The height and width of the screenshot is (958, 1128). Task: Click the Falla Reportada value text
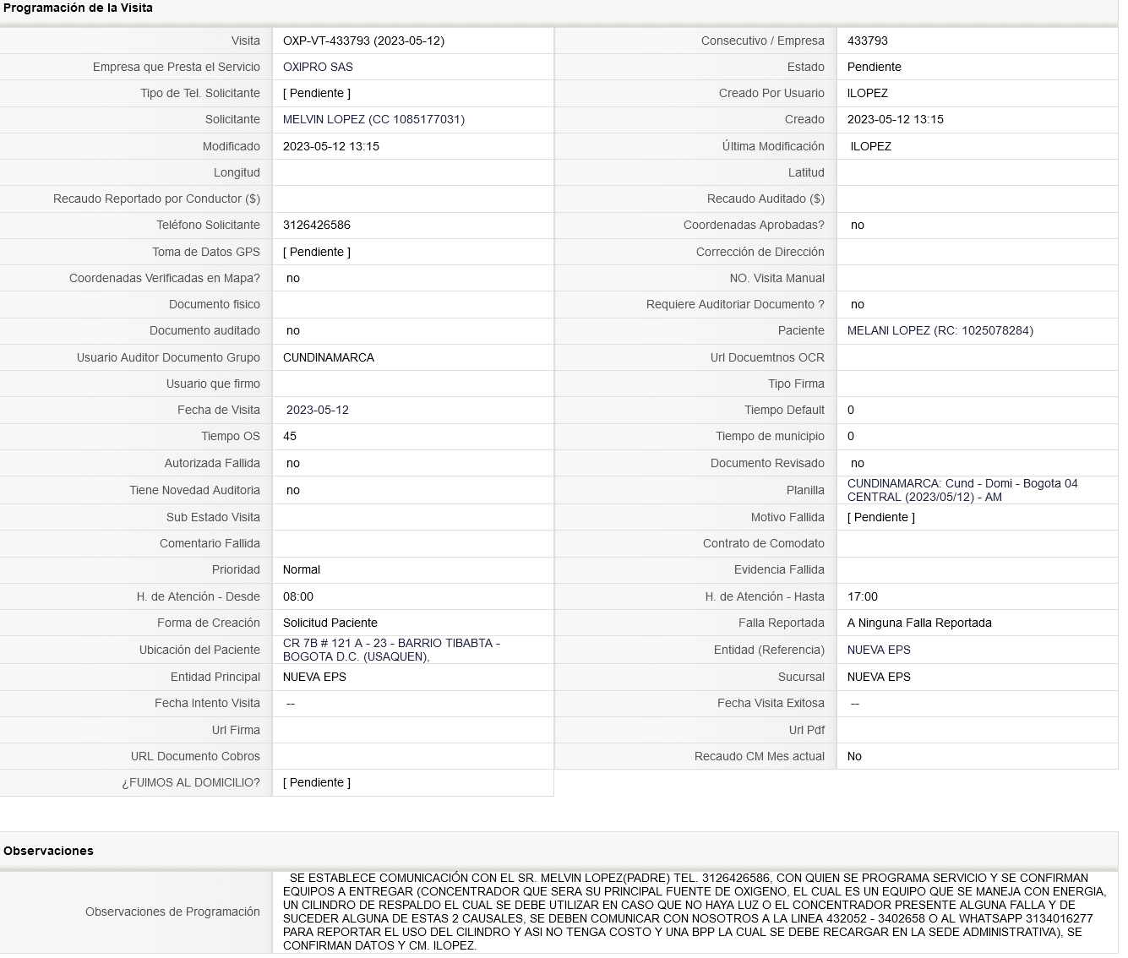point(919,623)
